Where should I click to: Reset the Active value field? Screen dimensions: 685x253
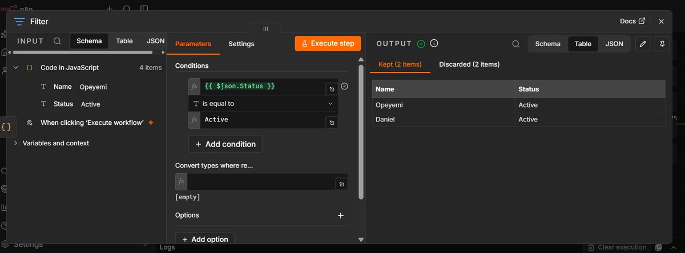pos(332,123)
